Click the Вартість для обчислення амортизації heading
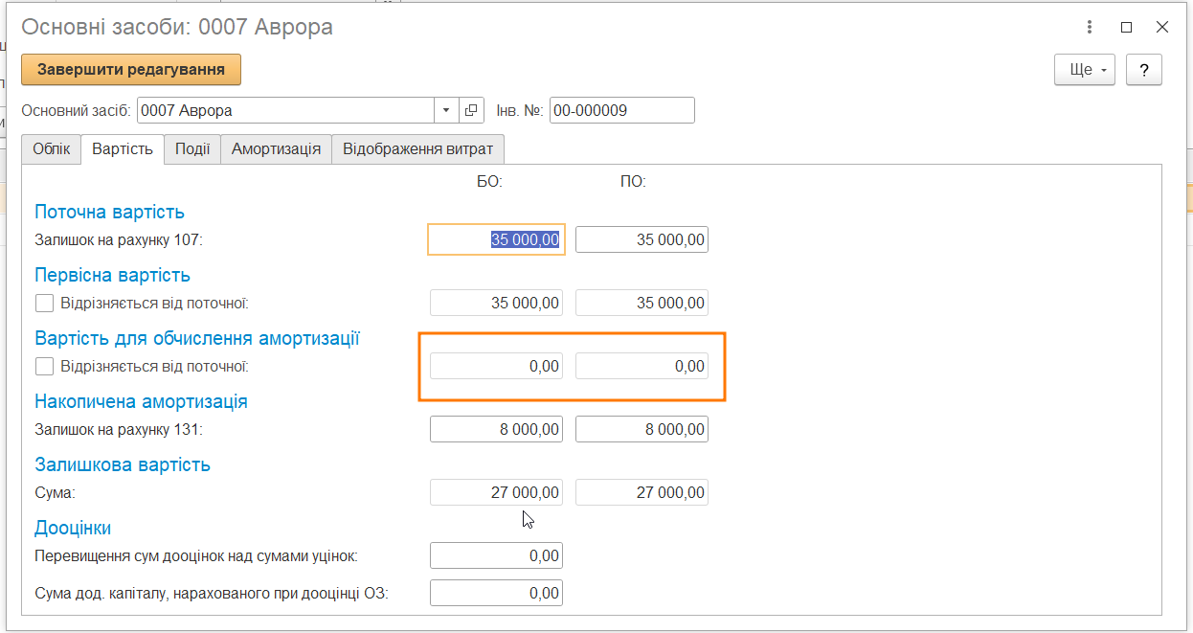The height and width of the screenshot is (633, 1193). tap(197, 338)
